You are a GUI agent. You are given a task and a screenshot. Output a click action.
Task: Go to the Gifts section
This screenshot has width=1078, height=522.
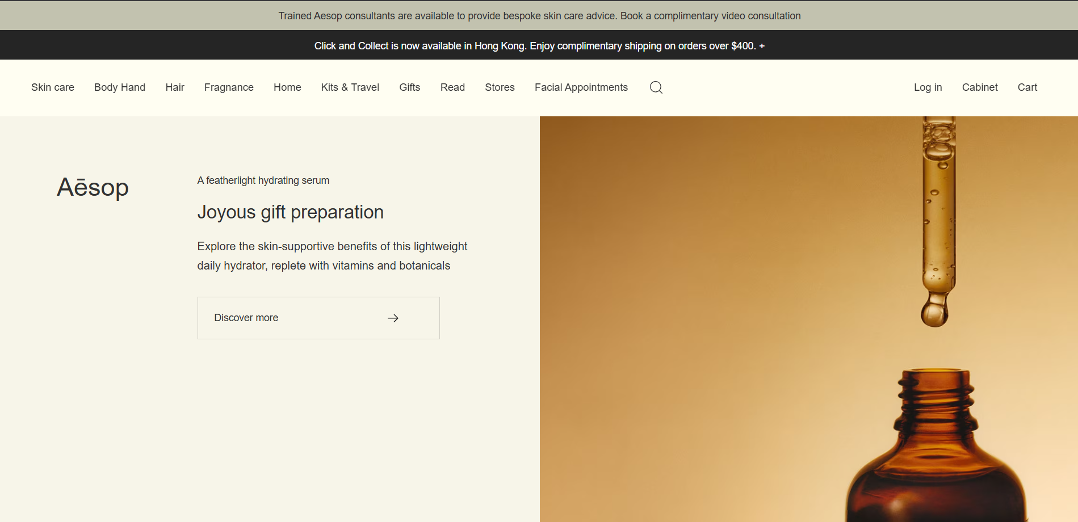tap(409, 87)
